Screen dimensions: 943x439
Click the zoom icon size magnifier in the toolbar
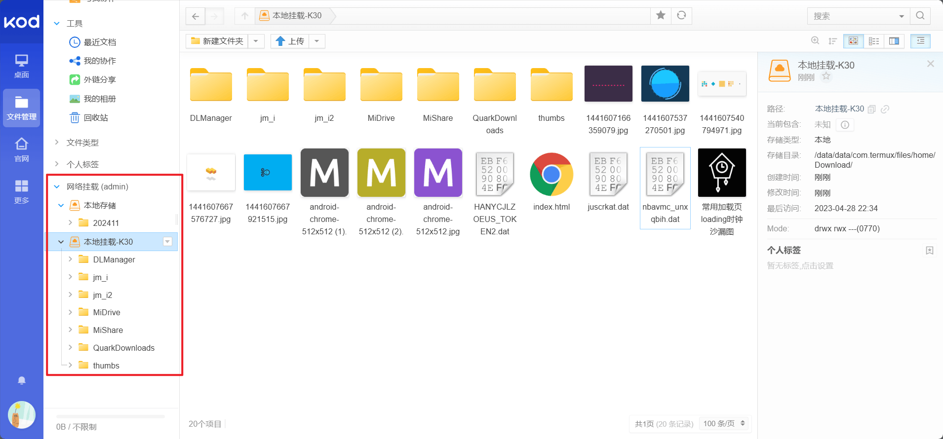coord(815,41)
